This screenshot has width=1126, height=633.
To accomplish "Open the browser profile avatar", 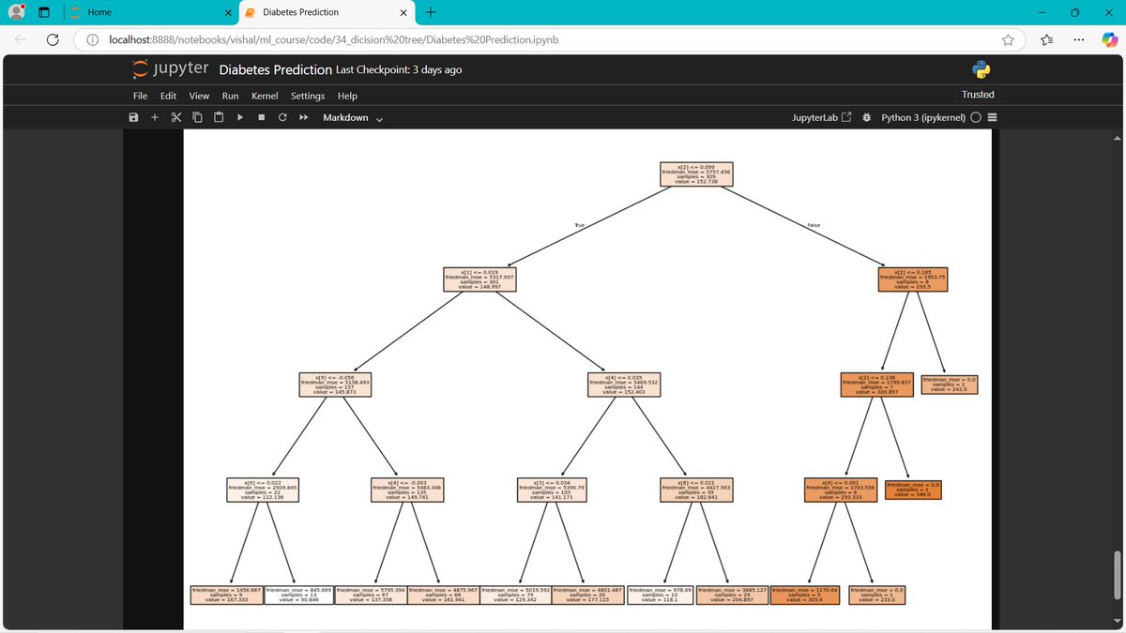I will [16, 12].
